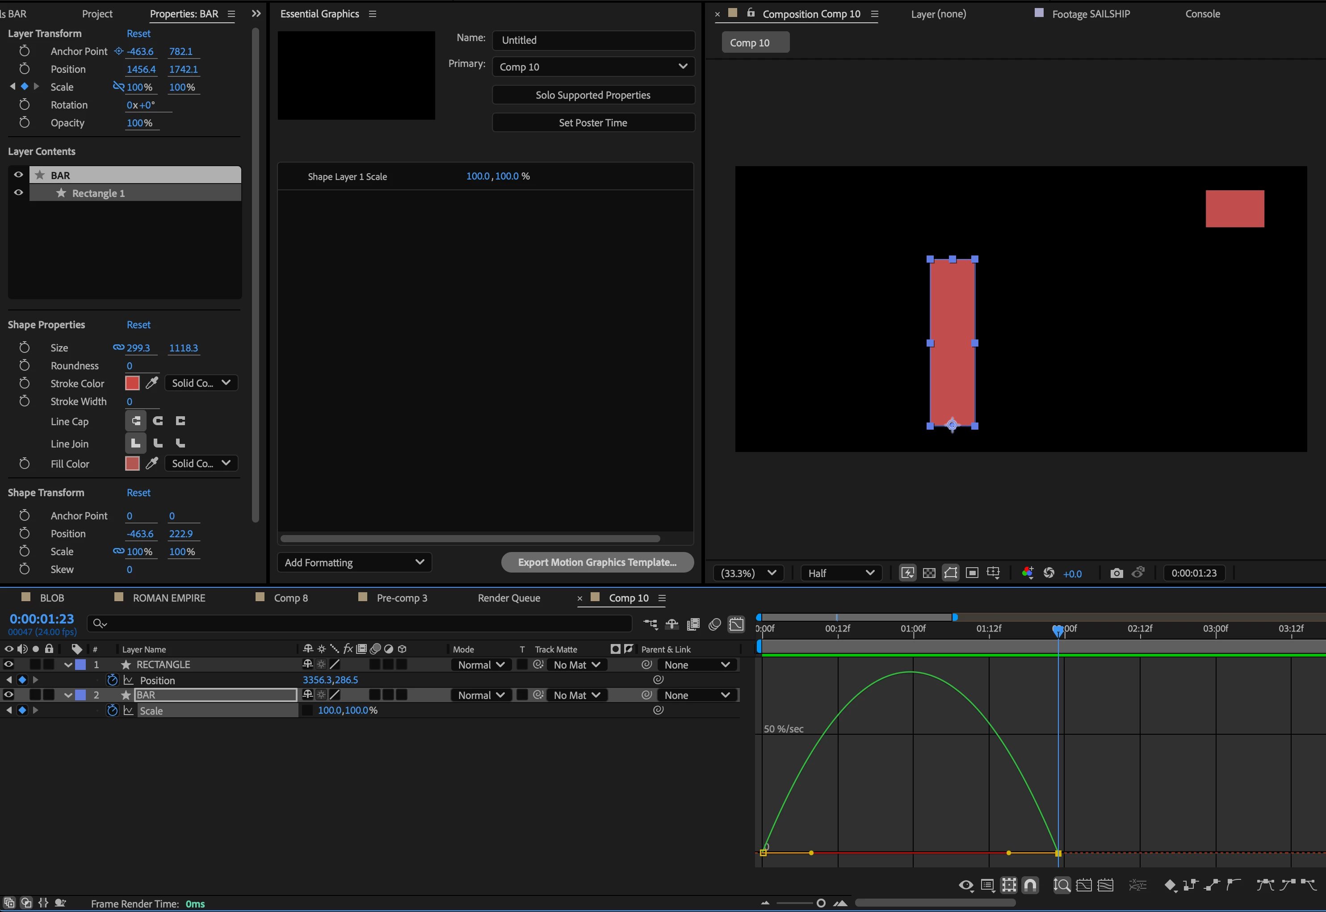Toggle visibility of BAR layer in timeline
Screen dimensions: 1326x912
coord(8,695)
